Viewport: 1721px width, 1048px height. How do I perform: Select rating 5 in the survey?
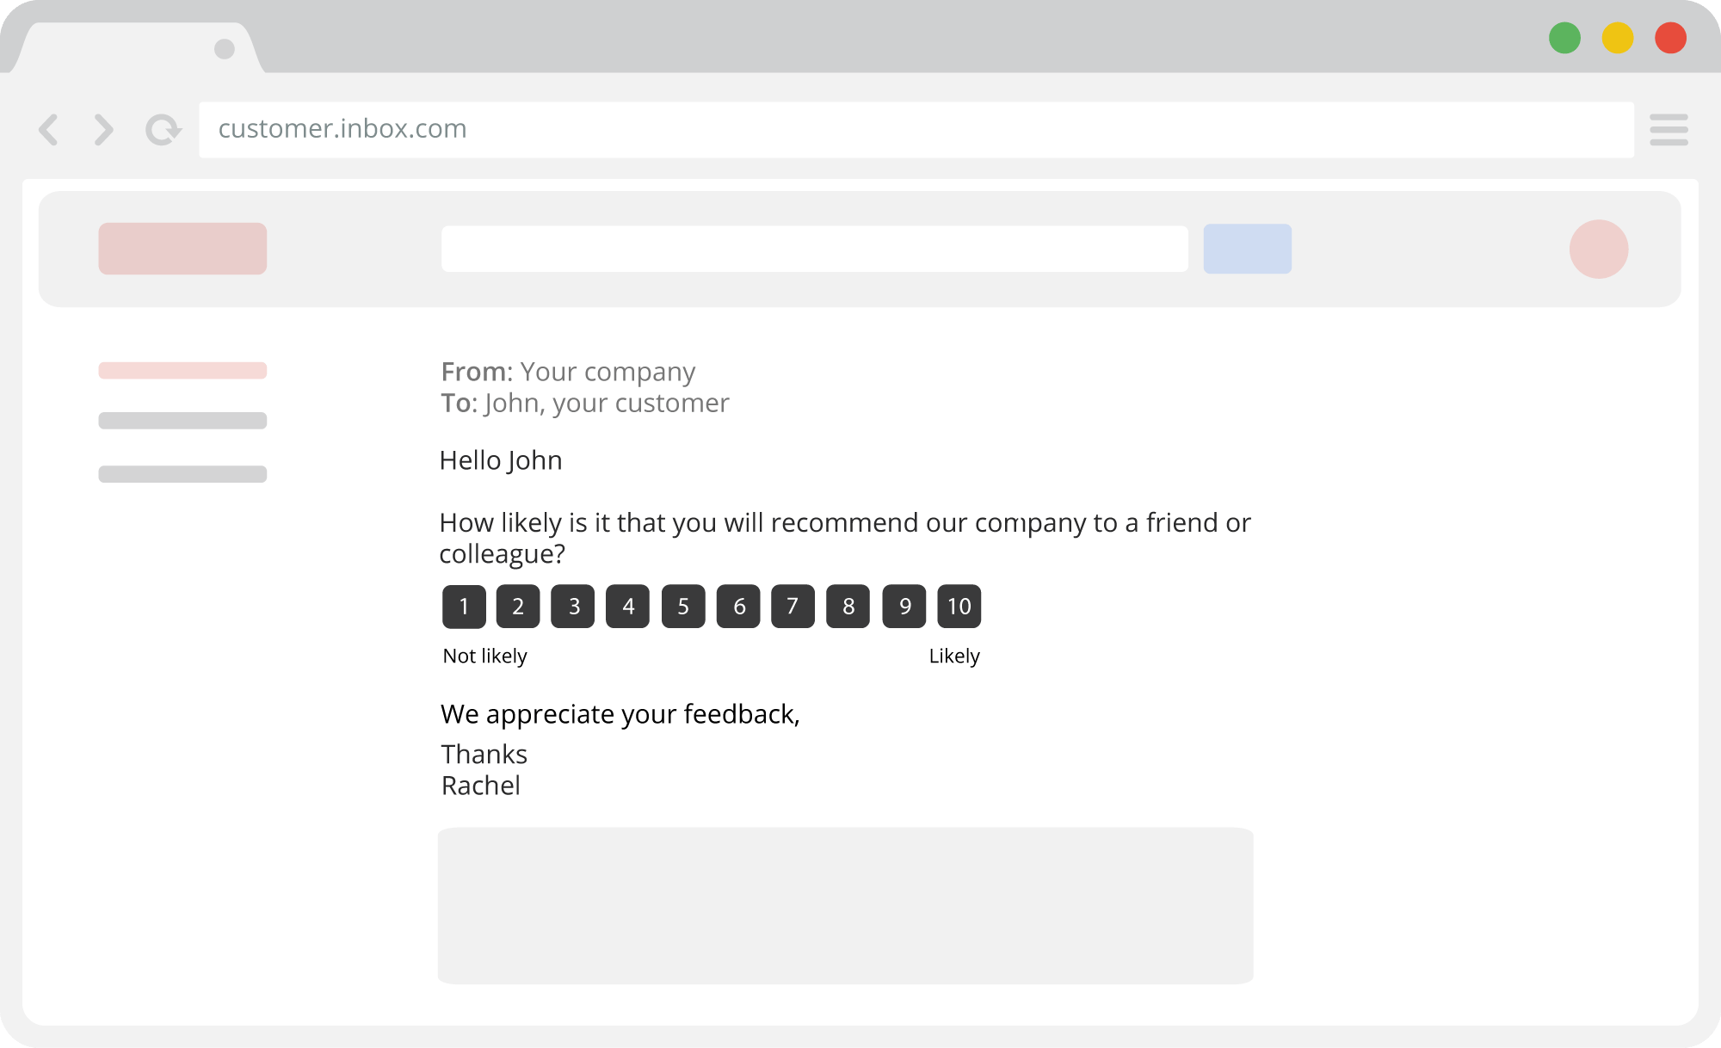tap(683, 607)
